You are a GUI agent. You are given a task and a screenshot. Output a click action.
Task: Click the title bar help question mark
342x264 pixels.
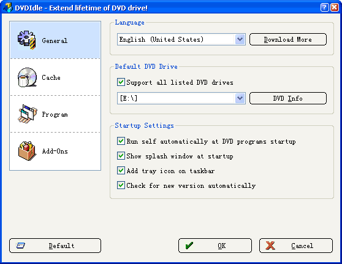pyautogui.click(x=324, y=7)
